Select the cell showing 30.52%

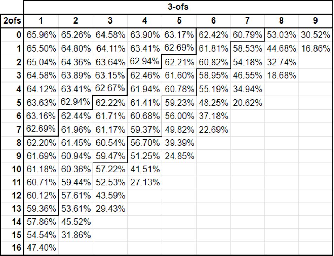click(315, 35)
